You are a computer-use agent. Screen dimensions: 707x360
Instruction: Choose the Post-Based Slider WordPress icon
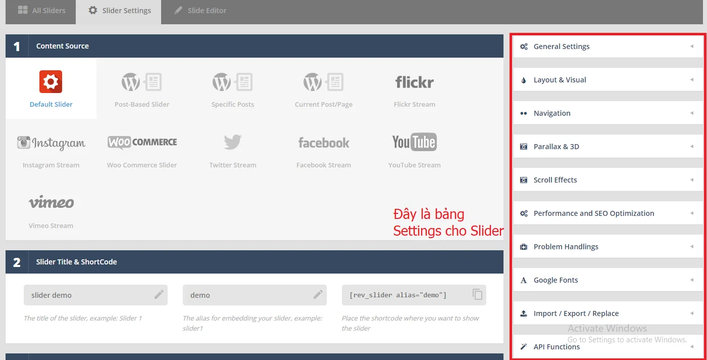click(141, 82)
